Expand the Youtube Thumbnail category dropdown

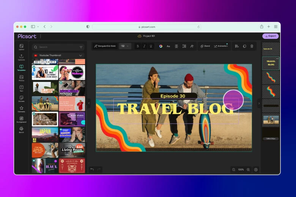pos(80,55)
